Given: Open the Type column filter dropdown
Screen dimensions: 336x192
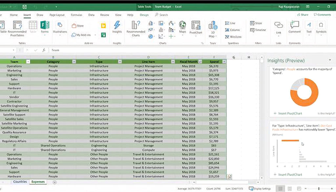Looking at the screenshot, I should tap(120, 62).
